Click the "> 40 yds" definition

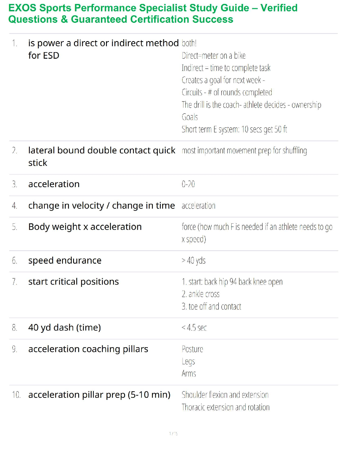[194, 260]
